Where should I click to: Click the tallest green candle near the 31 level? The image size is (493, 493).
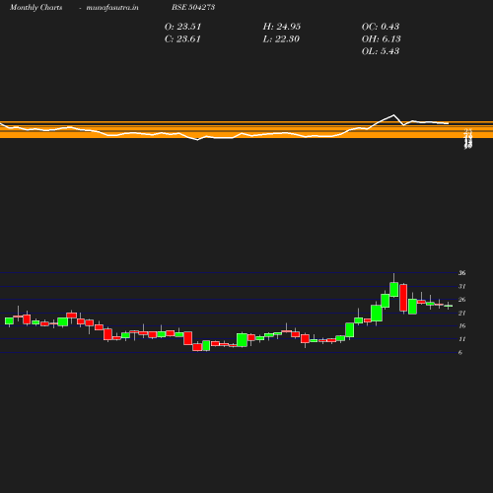(394, 289)
